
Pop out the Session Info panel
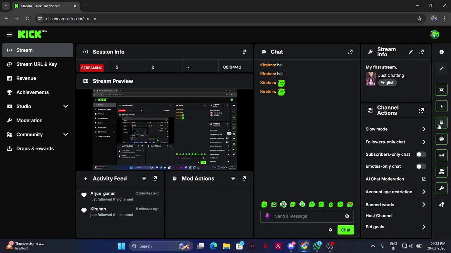point(243,52)
